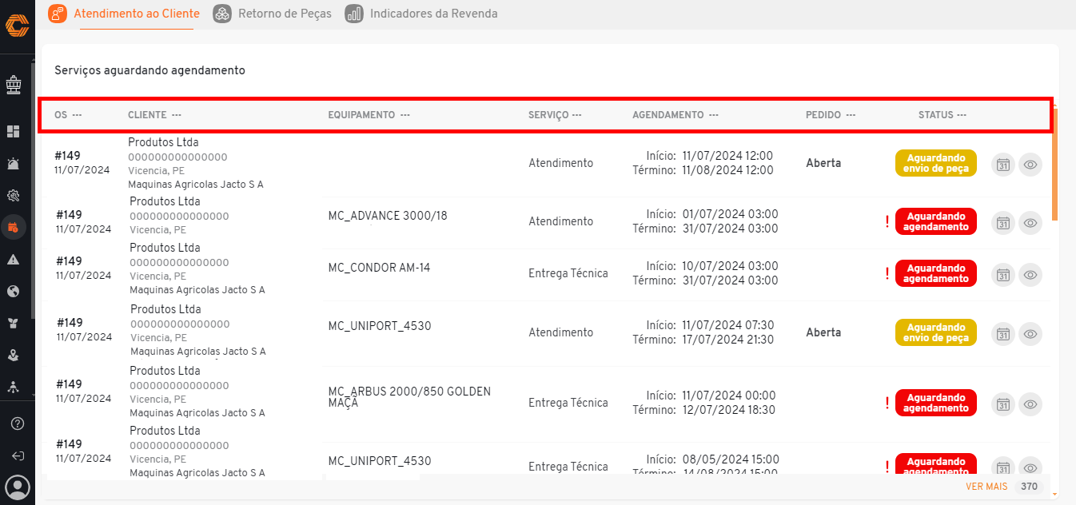
Task: Click 'Atendimento' service on MC_ADVANCE 3000/18 row
Action: coord(560,221)
